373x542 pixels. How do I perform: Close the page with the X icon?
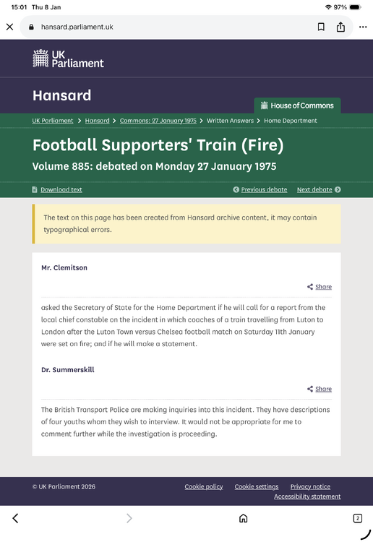click(x=9, y=27)
